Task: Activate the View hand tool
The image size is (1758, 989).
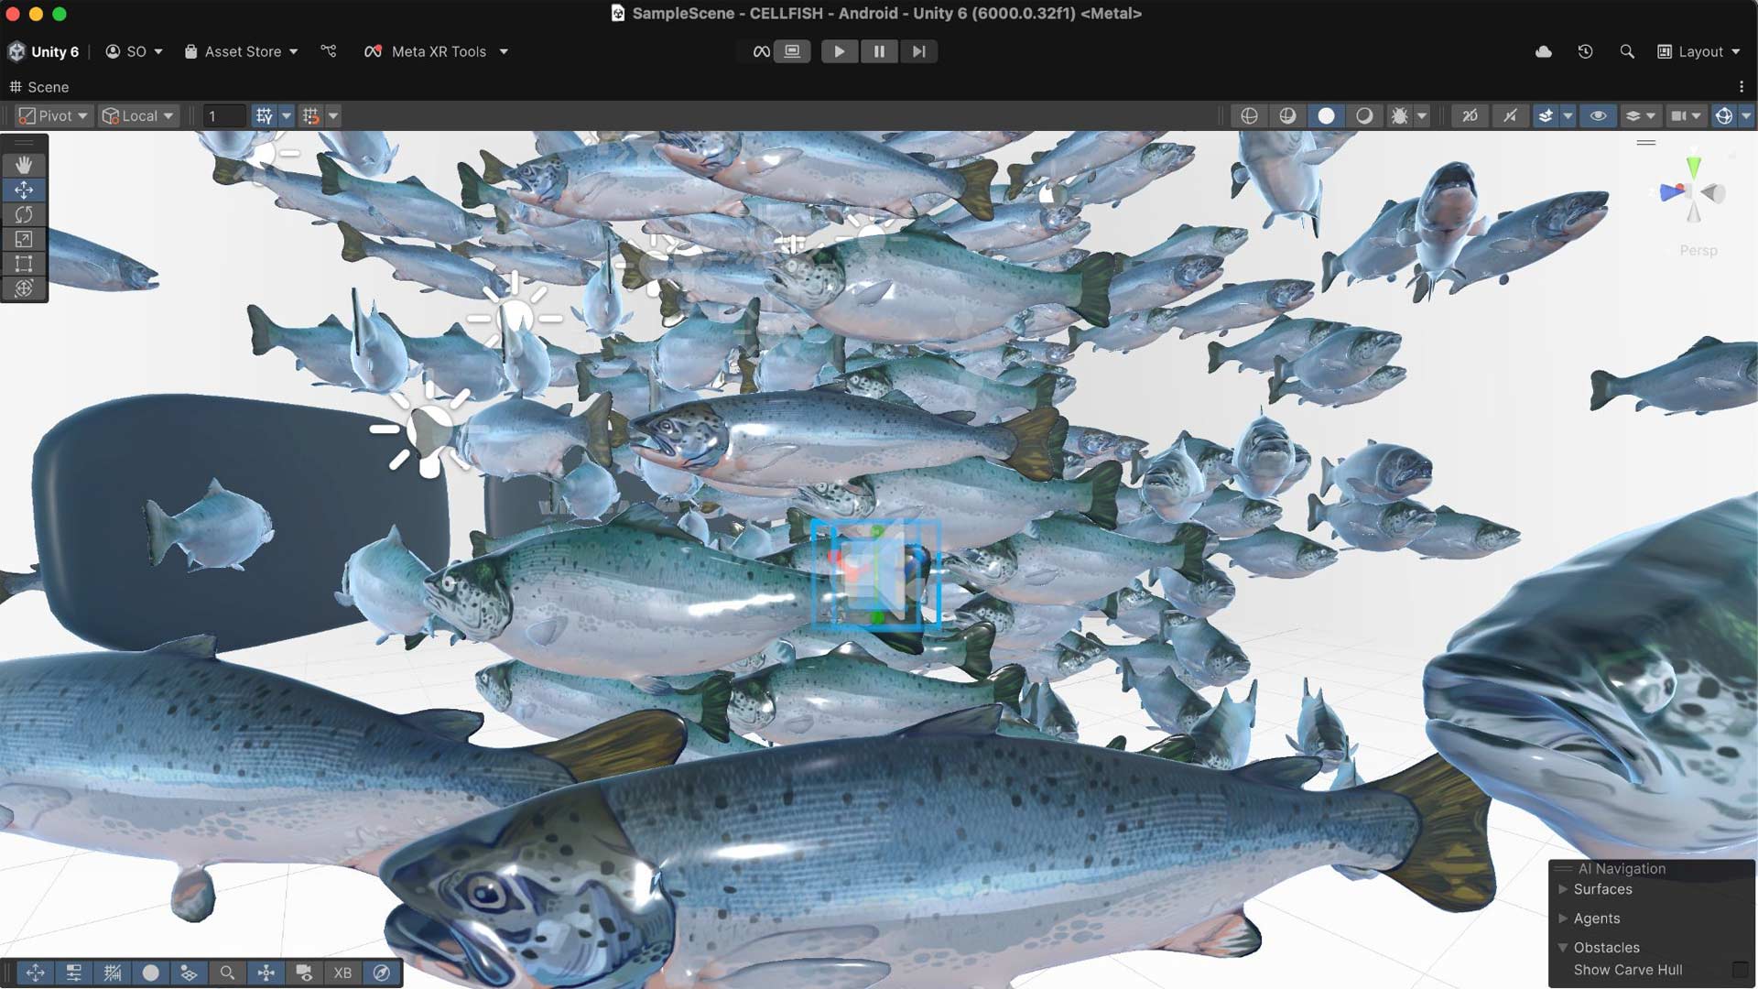Action: pos(24,165)
